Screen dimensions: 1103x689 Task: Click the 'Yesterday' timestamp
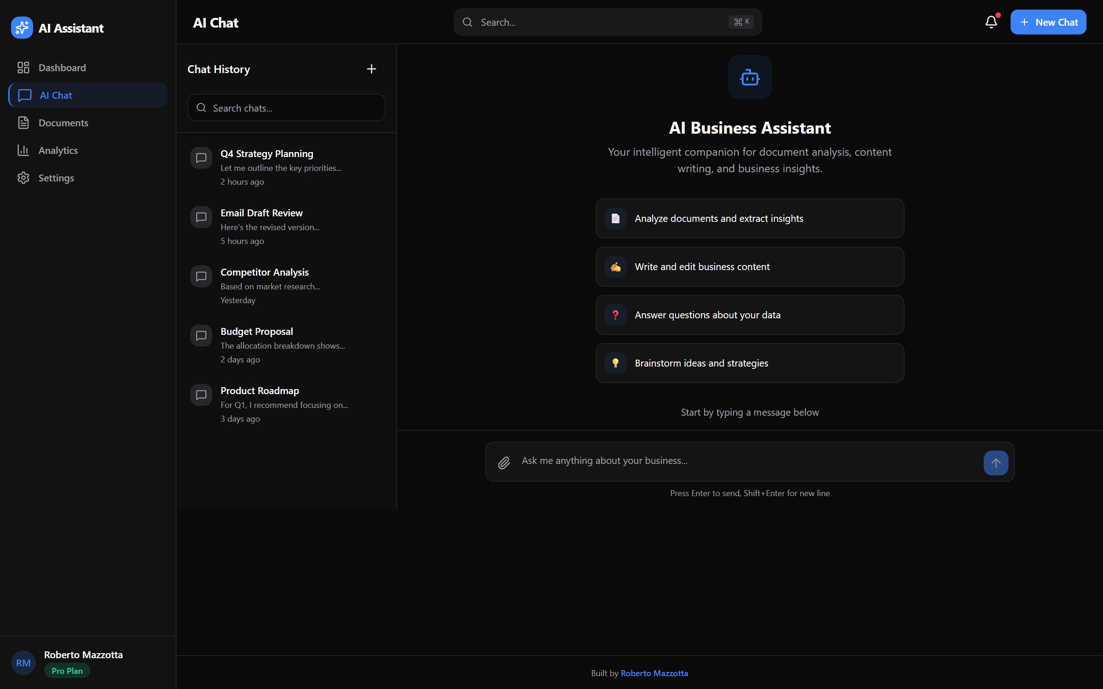tap(238, 300)
